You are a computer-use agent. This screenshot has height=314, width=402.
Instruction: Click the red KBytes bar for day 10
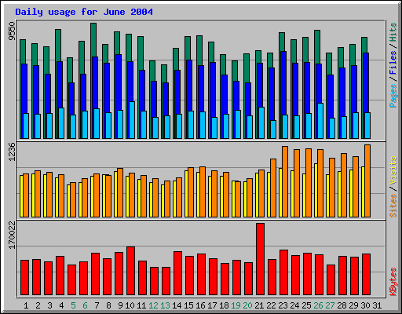pyautogui.click(x=130, y=271)
